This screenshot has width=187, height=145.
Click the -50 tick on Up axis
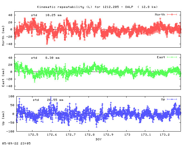click(x=11, y=122)
